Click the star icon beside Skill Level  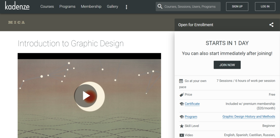(182, 126)
